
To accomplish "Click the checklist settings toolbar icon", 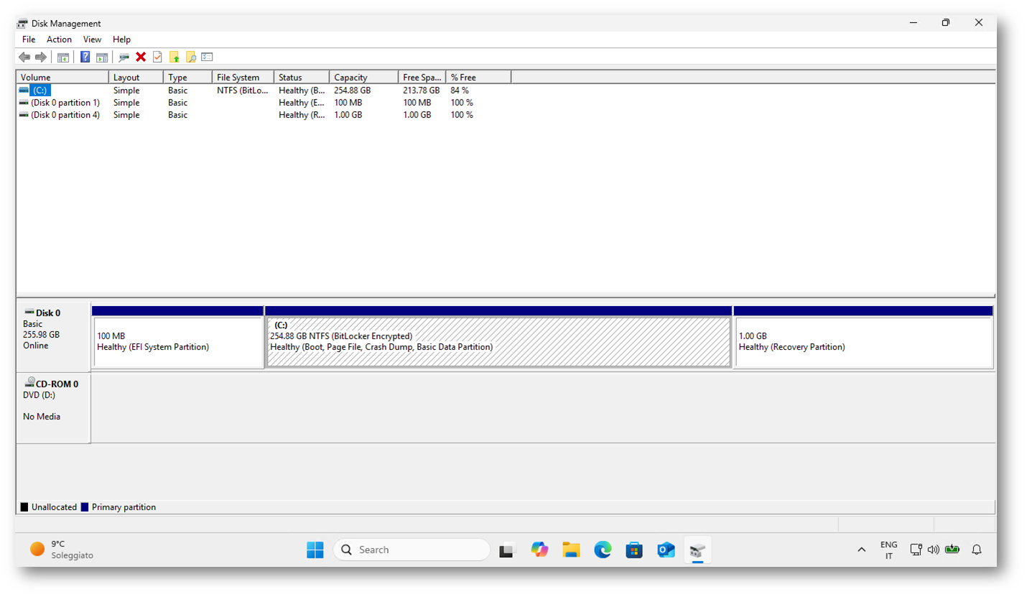I will pyautogui.click(x=207, y=57).
